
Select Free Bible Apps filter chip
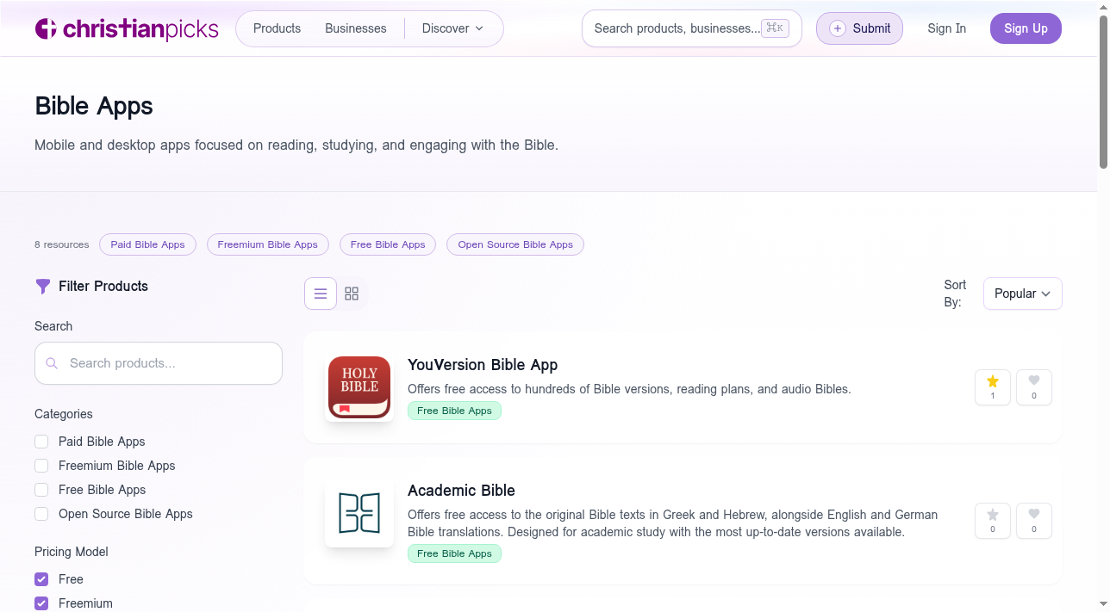[388, 244]
